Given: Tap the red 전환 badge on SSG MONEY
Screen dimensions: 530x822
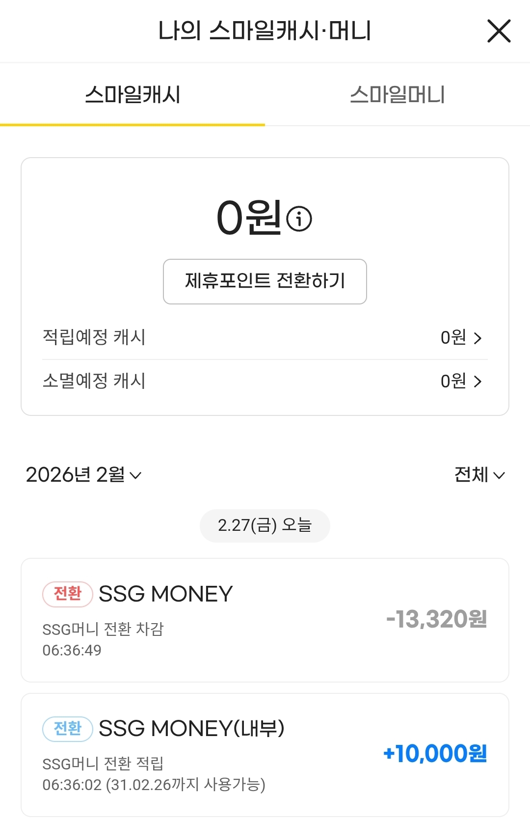Looking at the screenshot, I should [x=68, y=594].
